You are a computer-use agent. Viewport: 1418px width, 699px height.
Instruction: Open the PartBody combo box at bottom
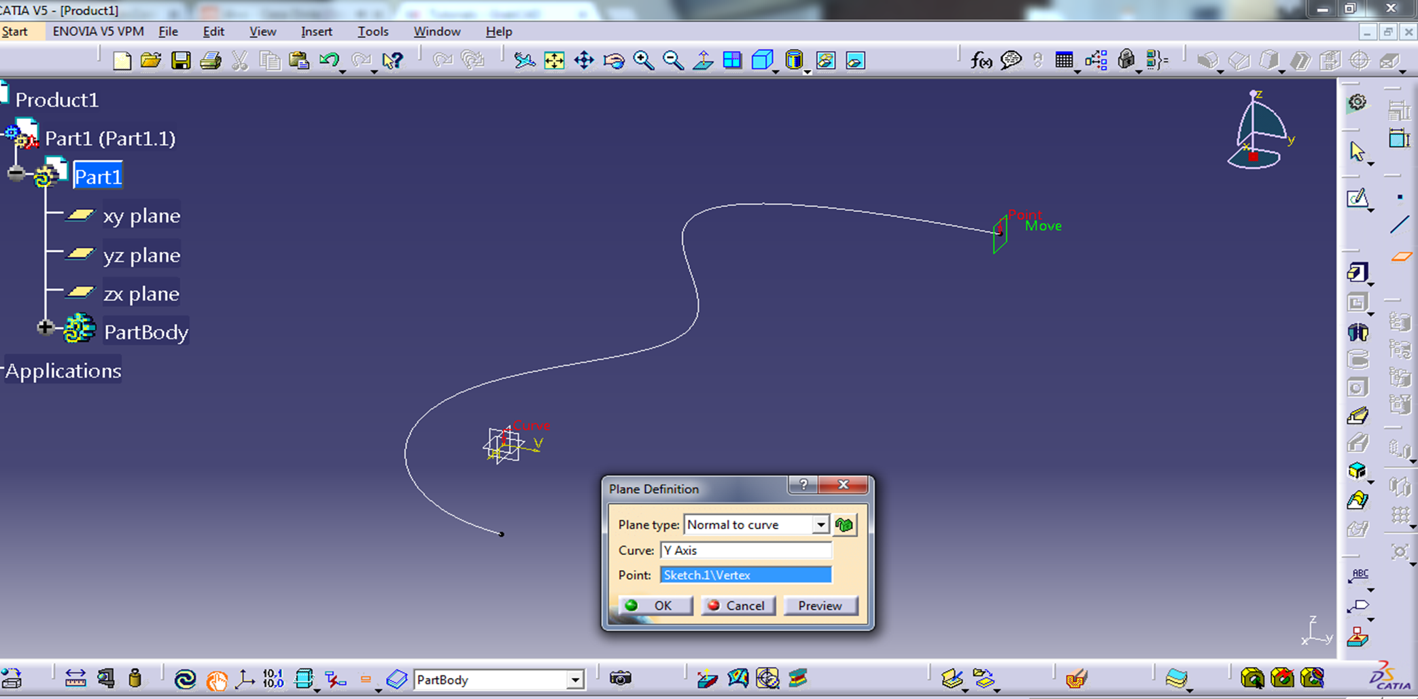[575, 680]
